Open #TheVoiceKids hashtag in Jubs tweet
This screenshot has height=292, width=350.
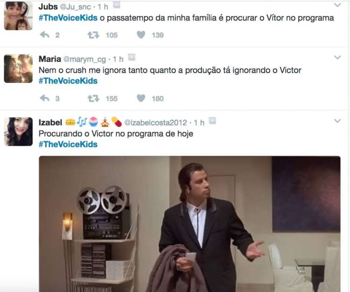[x=68, y=18]
